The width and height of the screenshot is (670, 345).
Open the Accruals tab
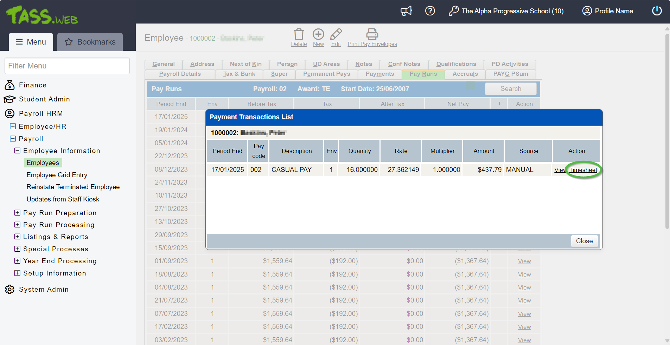point(465,74)
